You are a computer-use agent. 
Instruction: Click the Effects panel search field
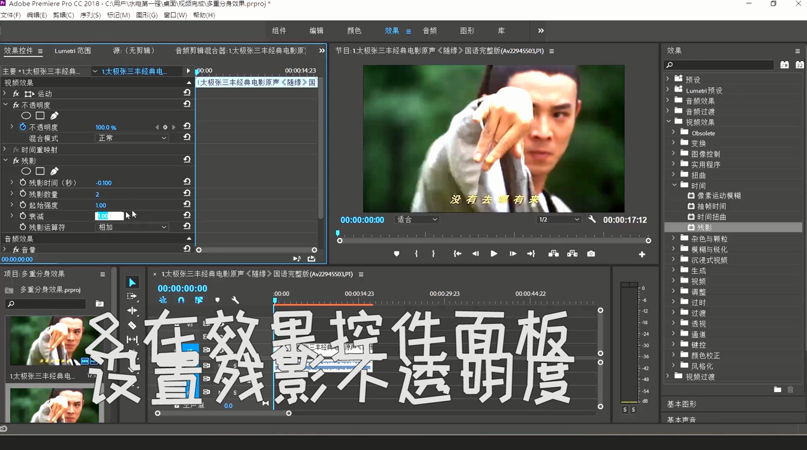click(x=720, y=65)
